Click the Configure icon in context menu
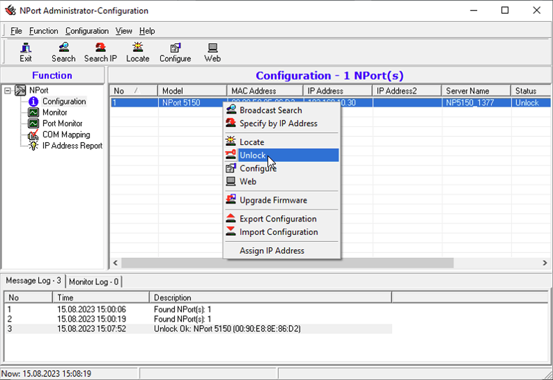 pyautogui.click(x=231, y=168)
